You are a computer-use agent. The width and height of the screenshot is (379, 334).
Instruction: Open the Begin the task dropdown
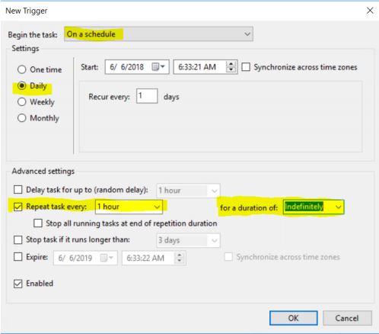pyautogui.click(x=158, y=34)
